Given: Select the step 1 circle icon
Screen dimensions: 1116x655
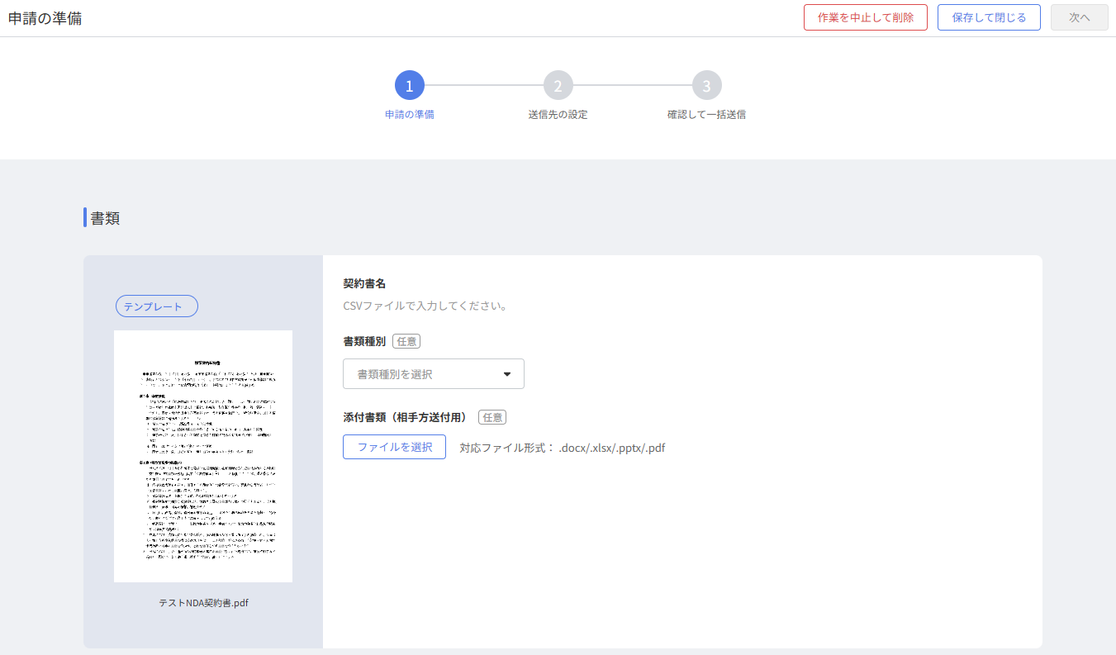Looking at the screenshot, I should click(409, 86).
